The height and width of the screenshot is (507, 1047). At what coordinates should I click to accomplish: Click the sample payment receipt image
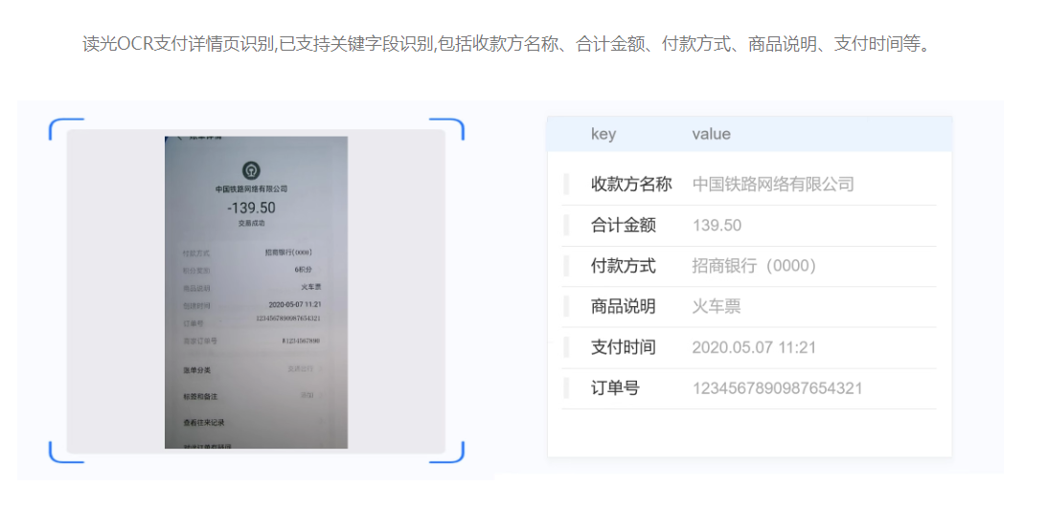tap(256, 292)
